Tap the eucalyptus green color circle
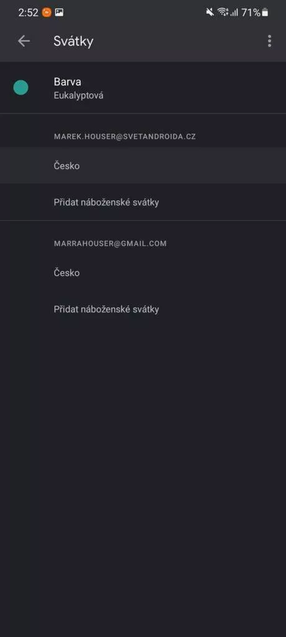This screenshot has height=637, width=286. tap(20, 87)
